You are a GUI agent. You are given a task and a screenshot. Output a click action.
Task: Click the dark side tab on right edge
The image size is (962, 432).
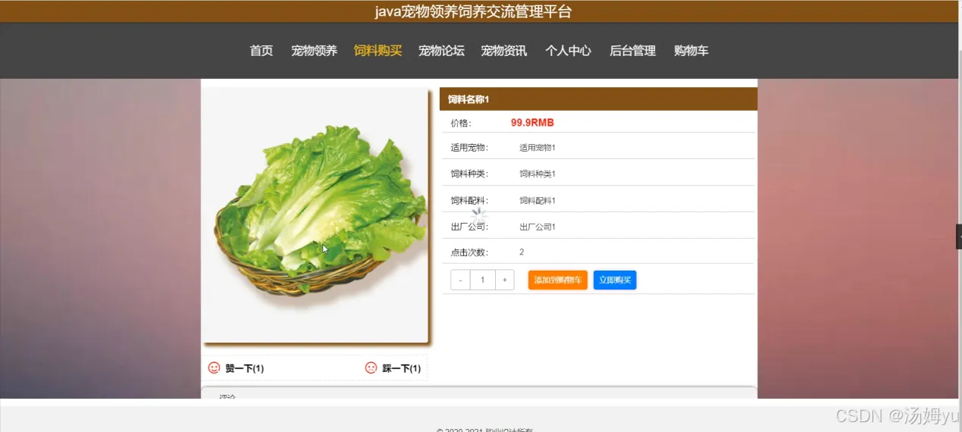(x=959, y=236)
